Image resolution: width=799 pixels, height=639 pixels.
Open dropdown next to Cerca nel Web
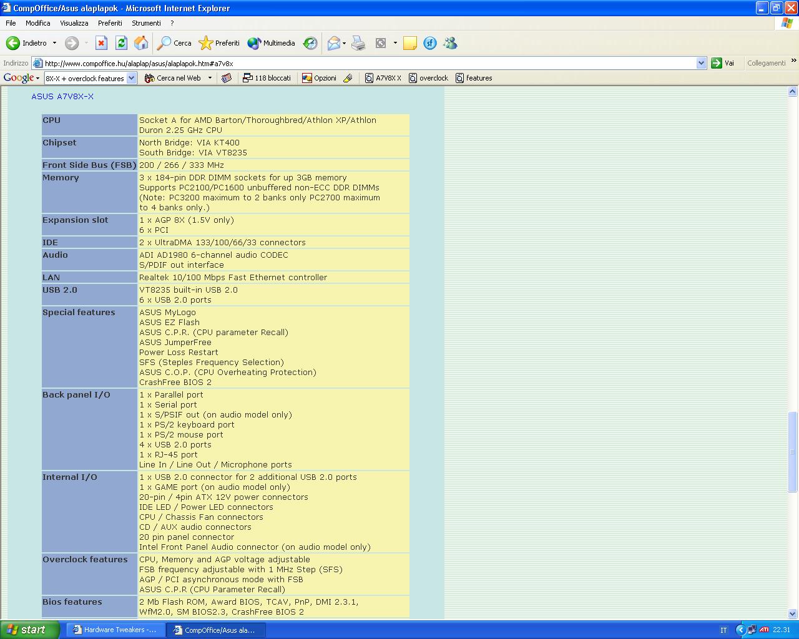tap(210, 78)
